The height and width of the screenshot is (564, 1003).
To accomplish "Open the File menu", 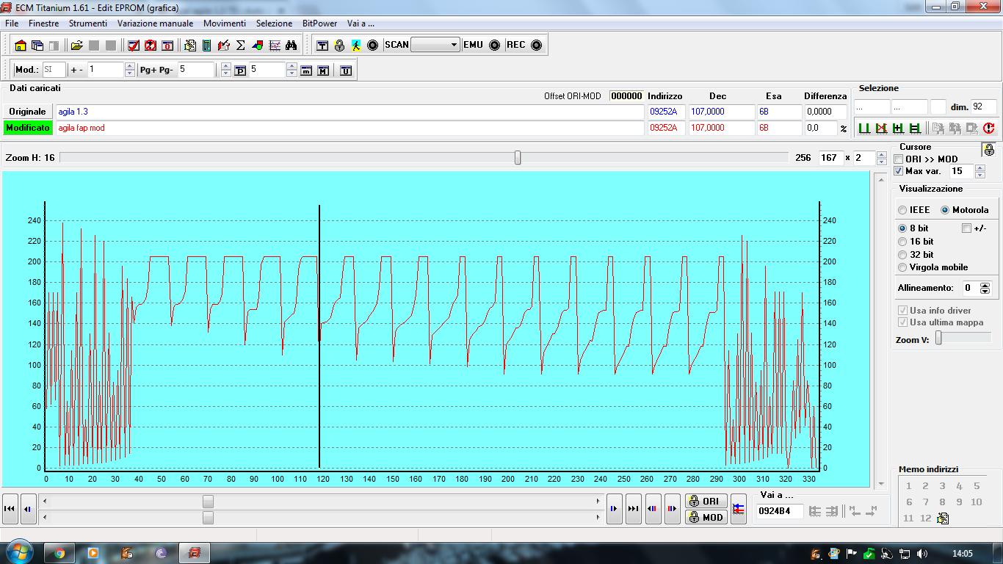I will (12, 23).
